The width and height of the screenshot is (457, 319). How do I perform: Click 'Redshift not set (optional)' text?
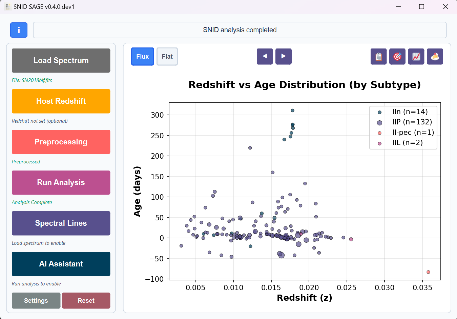[x=40, y=121]
